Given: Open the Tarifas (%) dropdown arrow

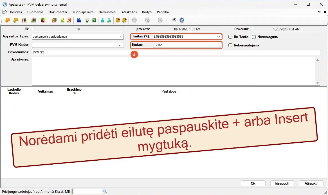Looking at the screenshot, I should tap(218, 37).
